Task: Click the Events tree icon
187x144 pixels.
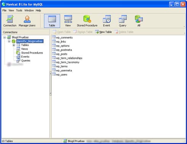Action: tap(18, 57)
